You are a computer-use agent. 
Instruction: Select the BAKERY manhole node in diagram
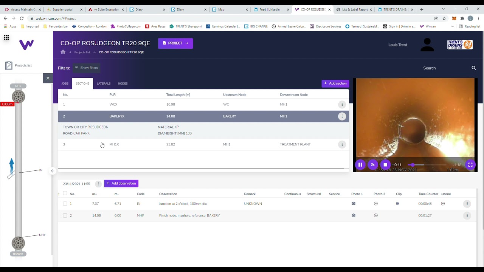[x=18, y=243]
